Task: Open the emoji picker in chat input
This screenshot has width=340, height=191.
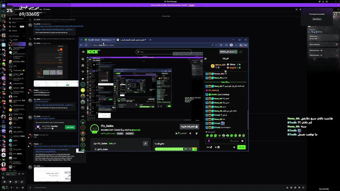Action: pyautogui.click(x=242, y=141)
